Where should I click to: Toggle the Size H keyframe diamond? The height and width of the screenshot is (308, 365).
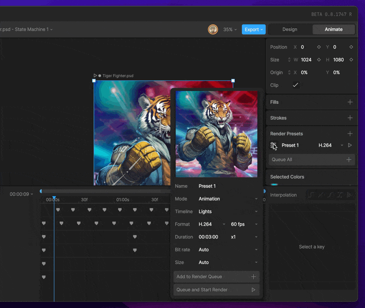tap(351, 60)
